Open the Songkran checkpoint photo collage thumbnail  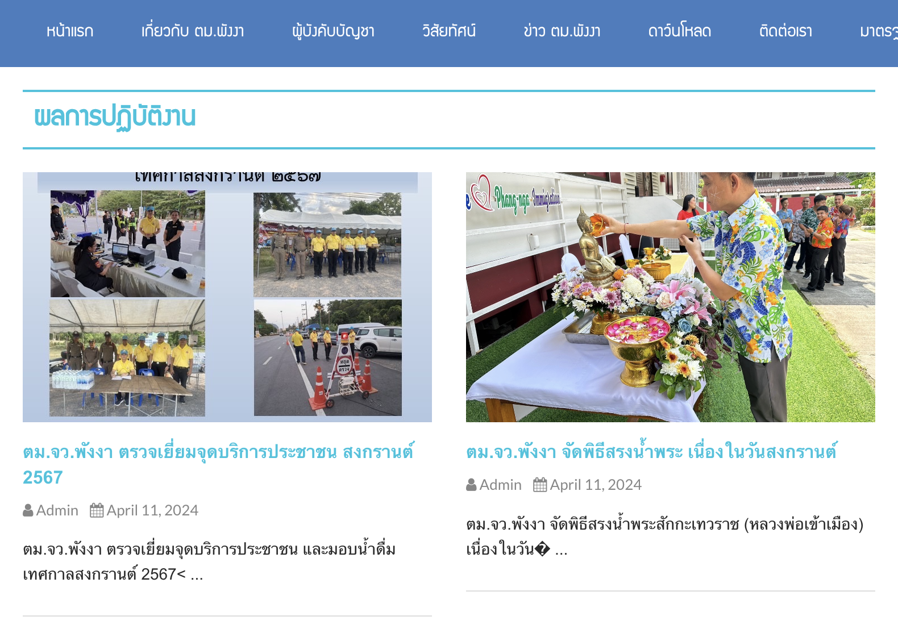(x=227, y=297)
